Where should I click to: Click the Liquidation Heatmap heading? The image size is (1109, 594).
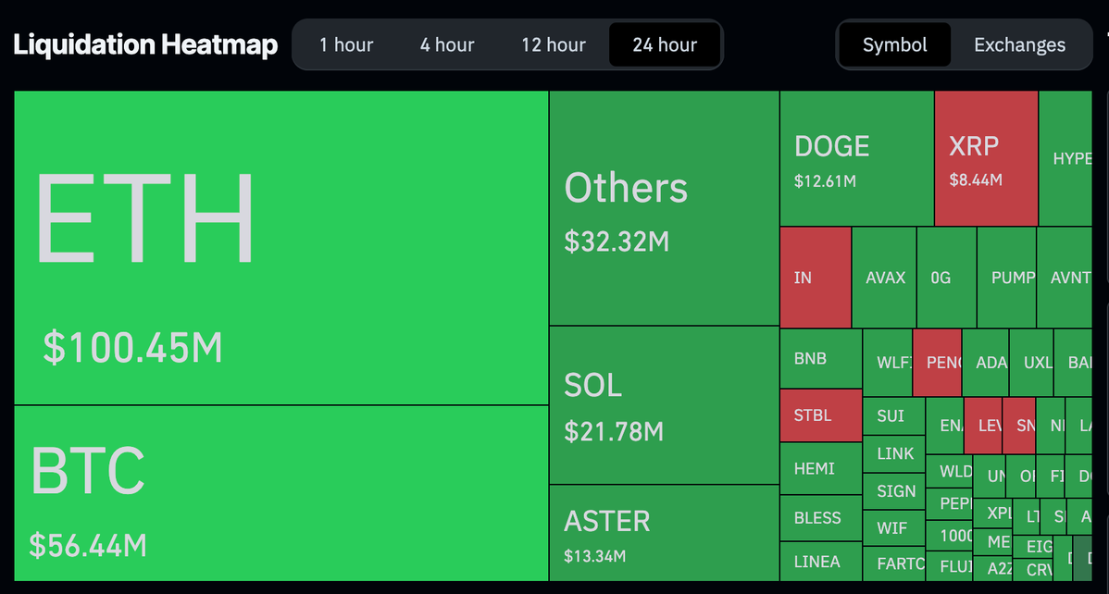tap(145, 44)
